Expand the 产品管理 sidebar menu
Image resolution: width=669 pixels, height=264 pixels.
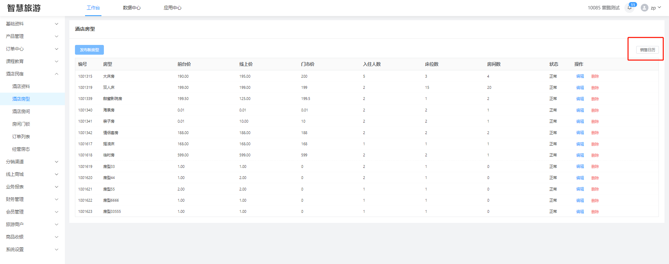click(32, 36)
